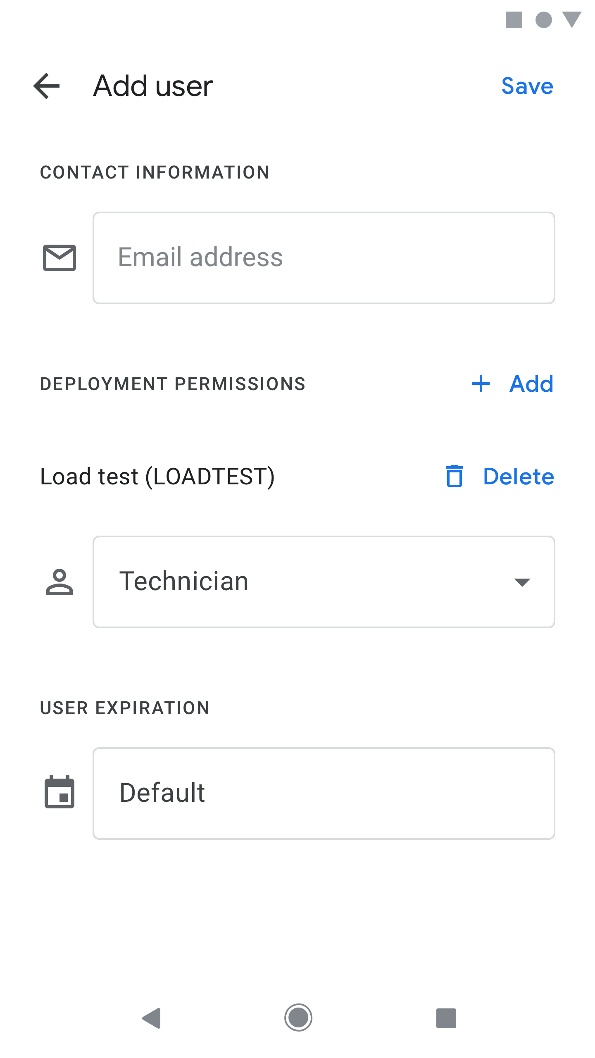Select the Load test (LOADTEST) deployment label
This screenshot has width=595, height=1058.
tap(157, 477)
